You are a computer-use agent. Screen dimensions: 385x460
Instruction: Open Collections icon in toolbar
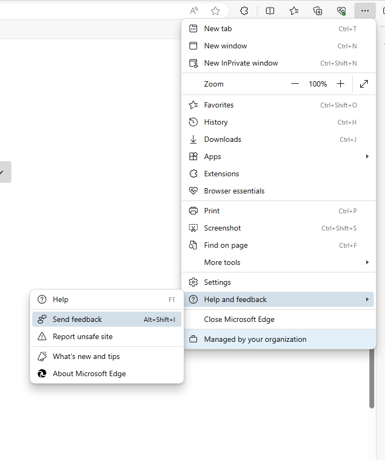click(x=318, y=11)
